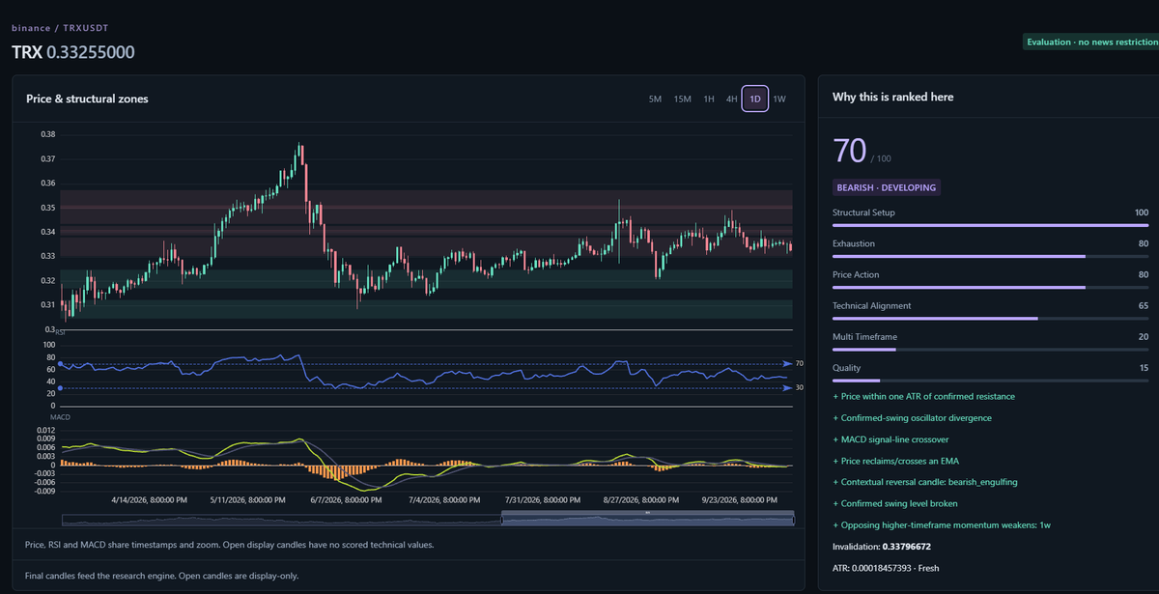Click the unselected part of the navigator overview

click(x=280, y=520)
